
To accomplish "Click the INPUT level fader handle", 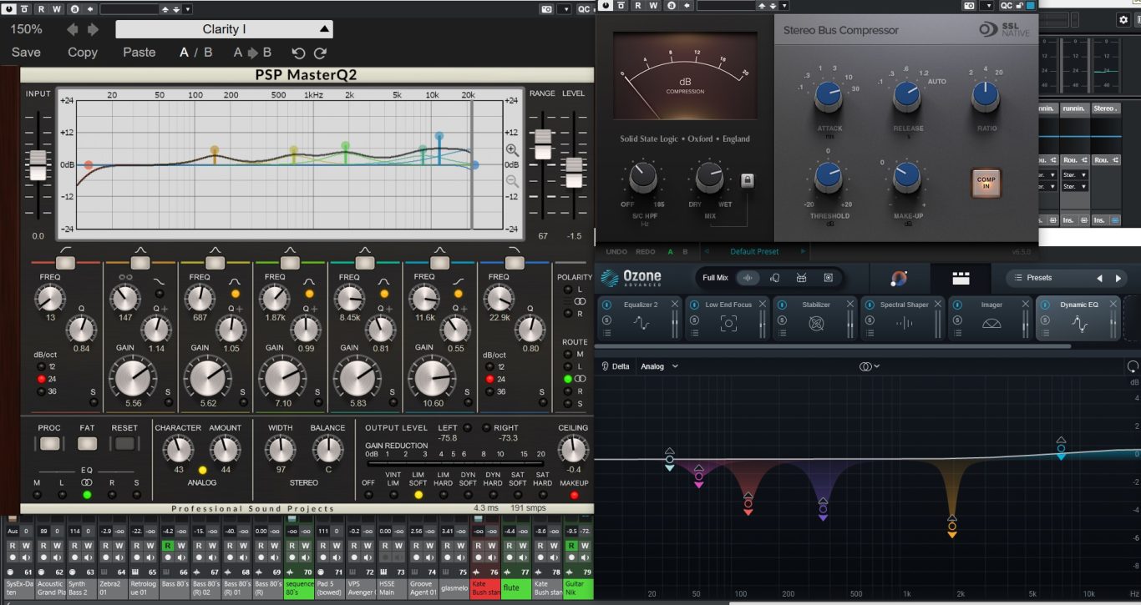I will click(38, 165).
